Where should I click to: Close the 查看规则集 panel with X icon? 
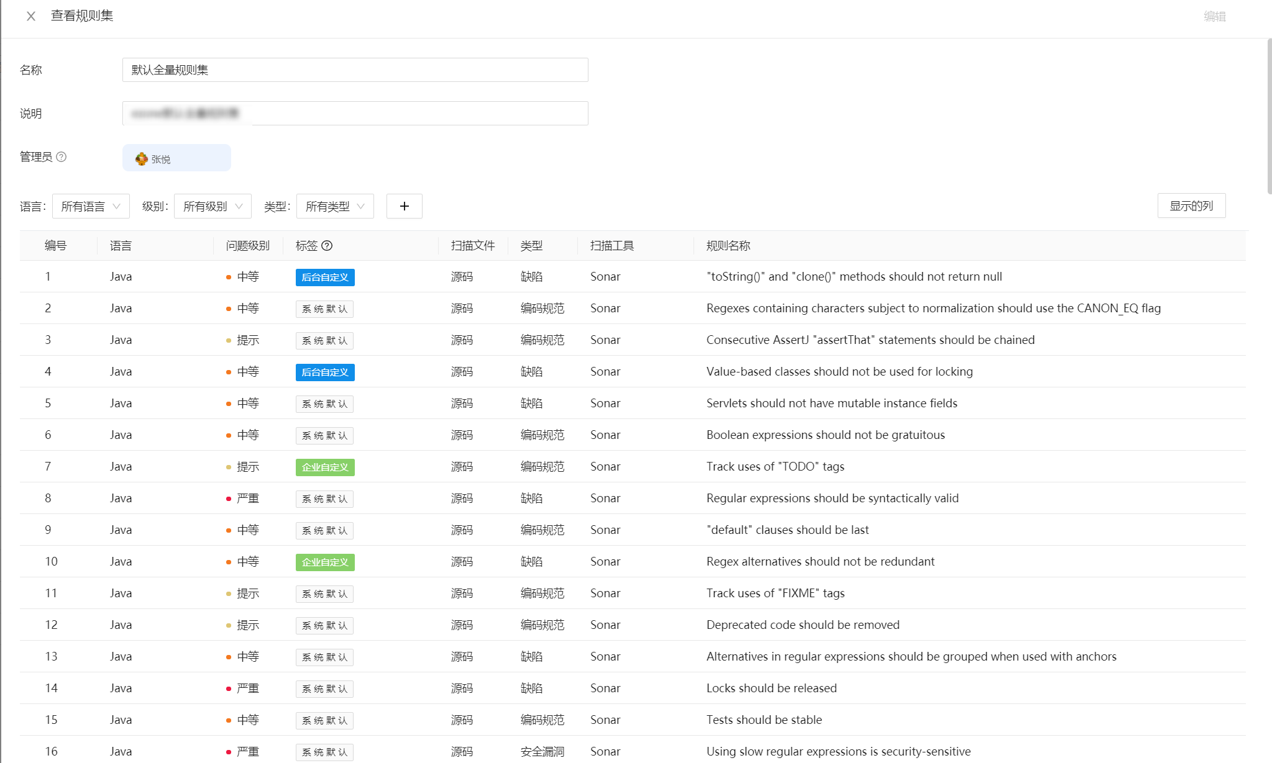coord(31,16)
